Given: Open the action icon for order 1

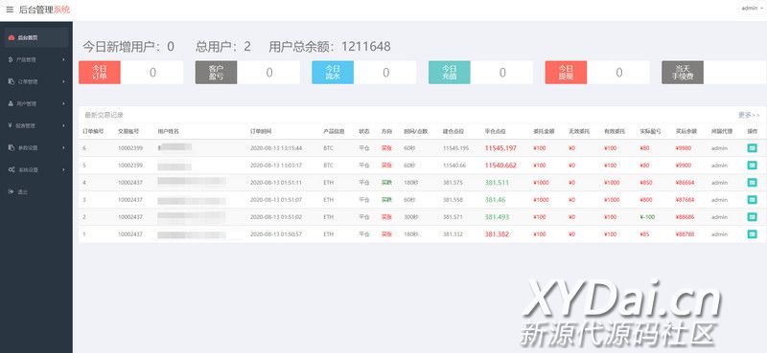Looking at the screenshot, I should pos(752,234).
